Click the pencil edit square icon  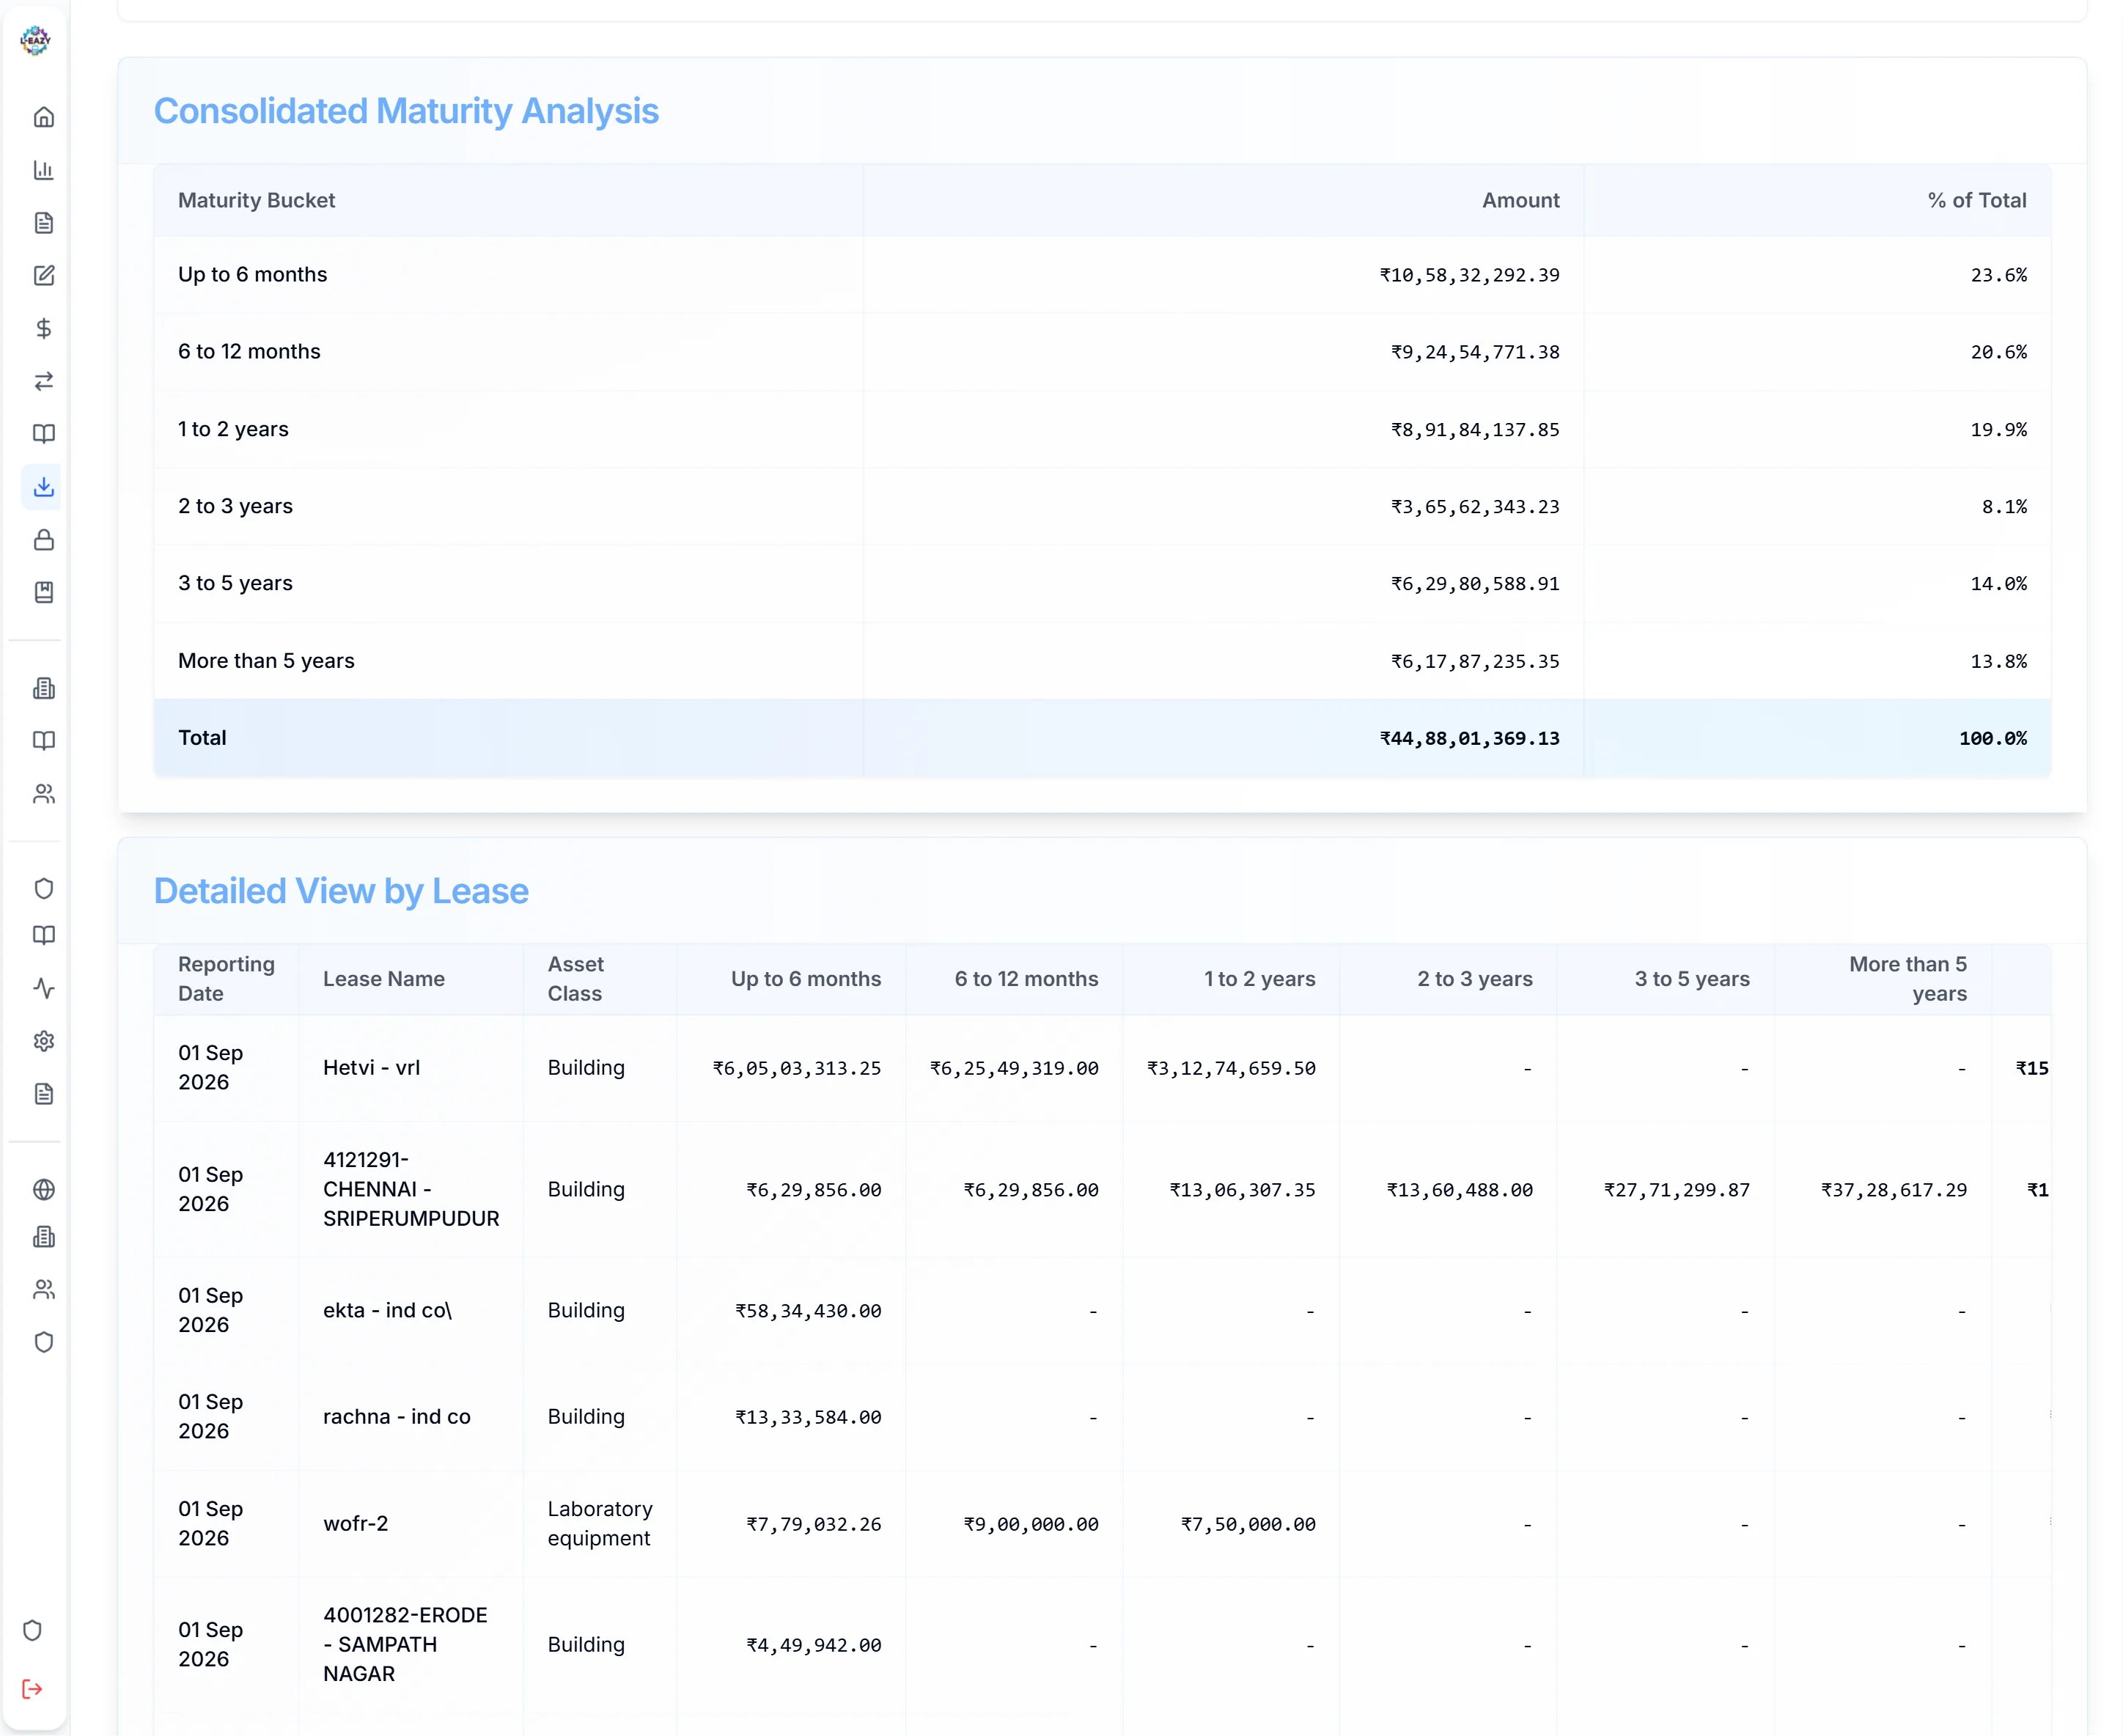(43, 276)
